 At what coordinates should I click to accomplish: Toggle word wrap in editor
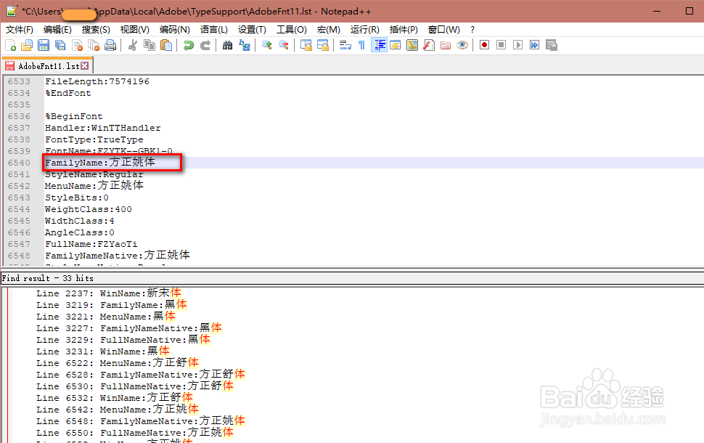pyautogui.click(x=345, y=45)
